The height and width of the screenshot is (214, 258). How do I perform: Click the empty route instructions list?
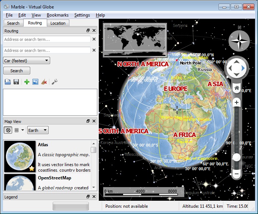point(50,102)
